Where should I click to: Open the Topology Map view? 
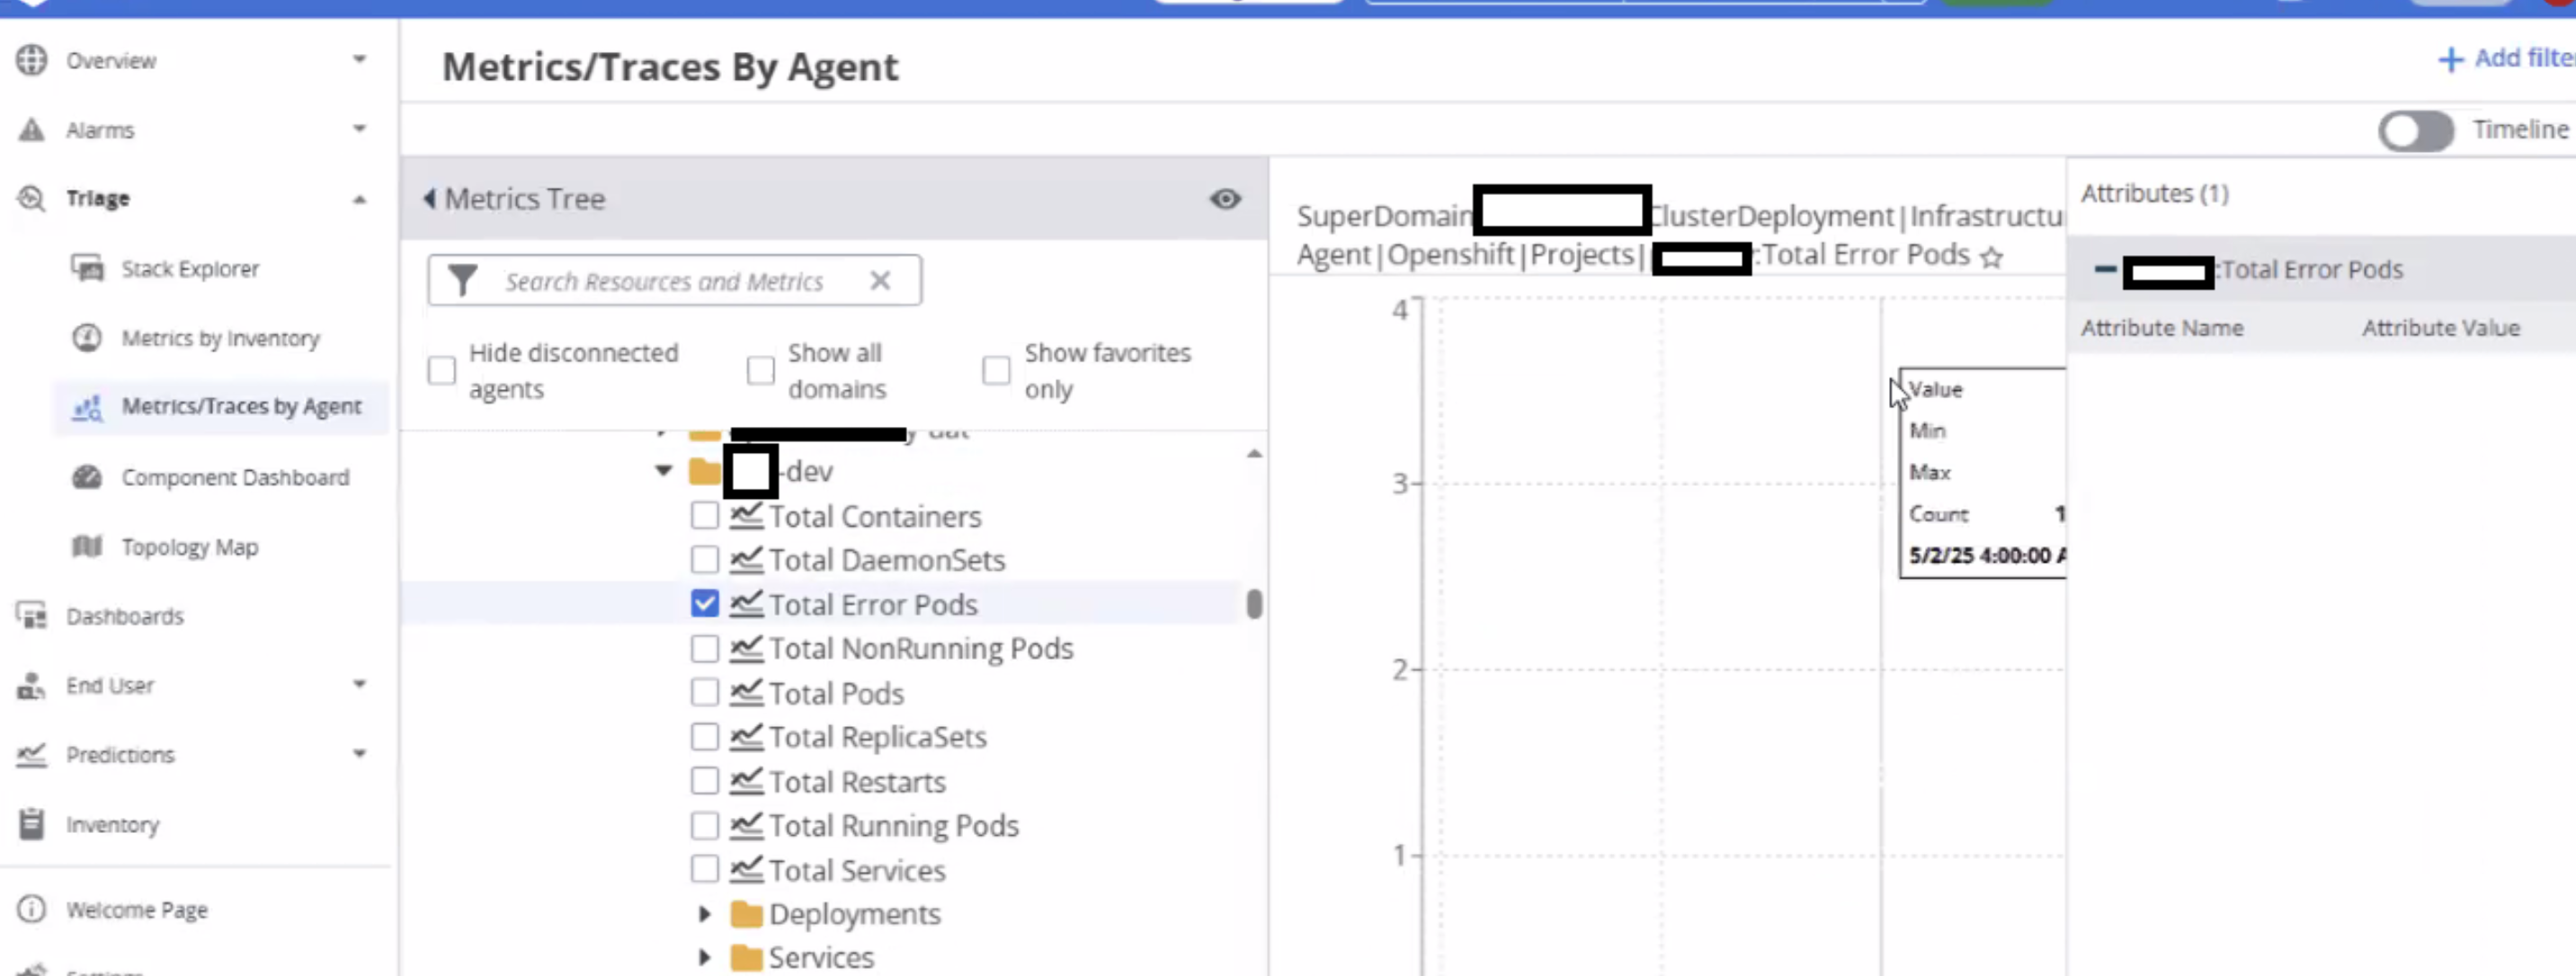coord(189,547)
